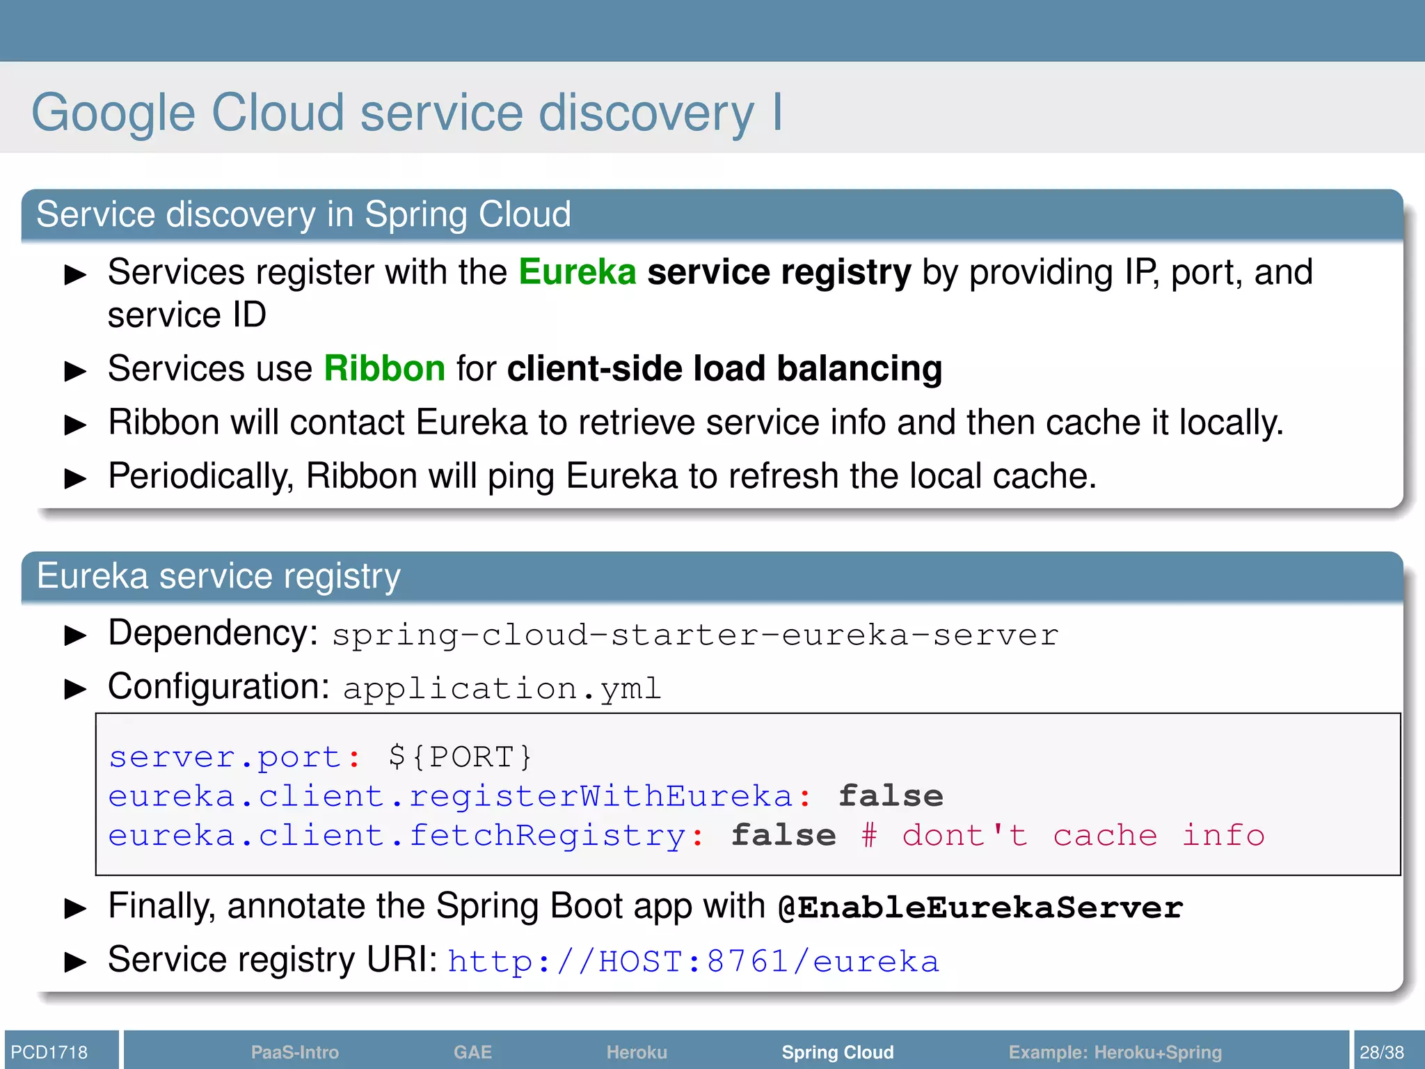Click bullet arrow before 'Service registry URI:'
Screen dimensions: 1425x1069
pyautogui.click(x=75, y=962)
